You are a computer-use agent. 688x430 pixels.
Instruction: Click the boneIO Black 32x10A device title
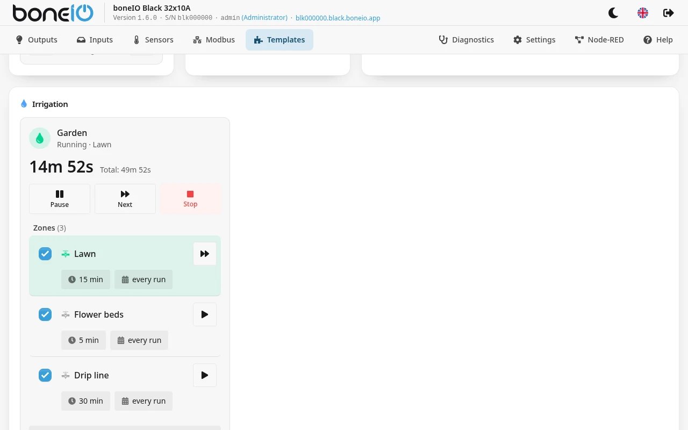coord(152,8)
